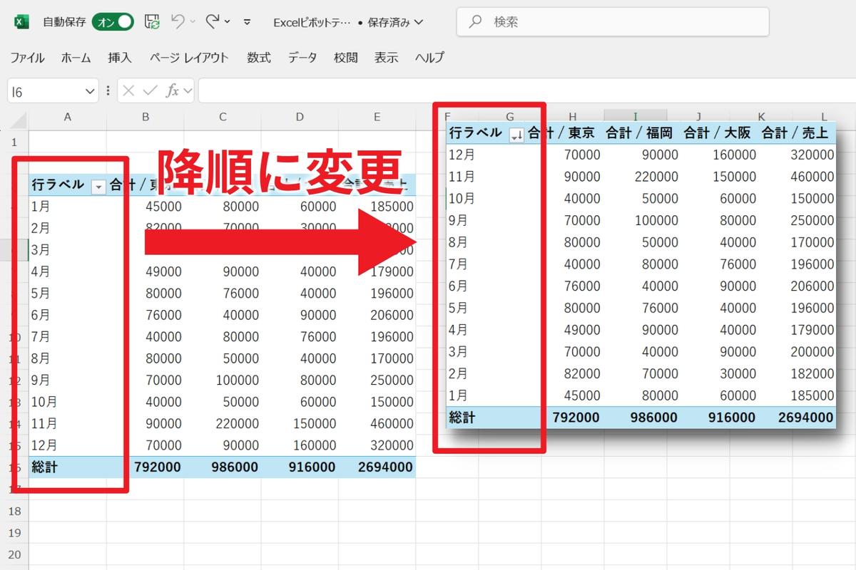This screenshot has height=570, width=856.
Task: Switch to the データ ribbon tab
Action: coord(302,58)
